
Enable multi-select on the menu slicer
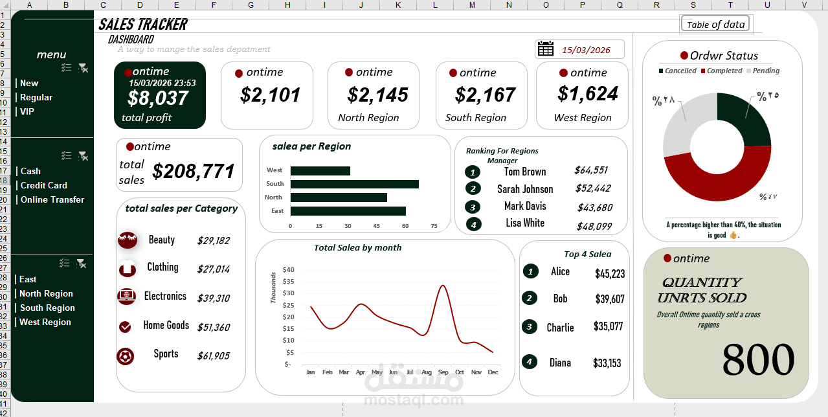pos(66,67)
